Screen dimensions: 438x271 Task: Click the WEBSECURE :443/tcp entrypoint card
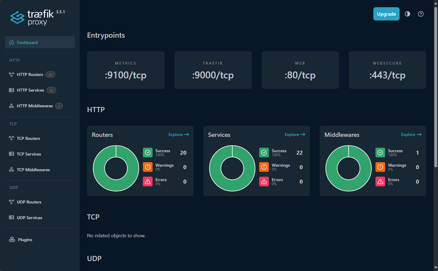pos(387,70)
